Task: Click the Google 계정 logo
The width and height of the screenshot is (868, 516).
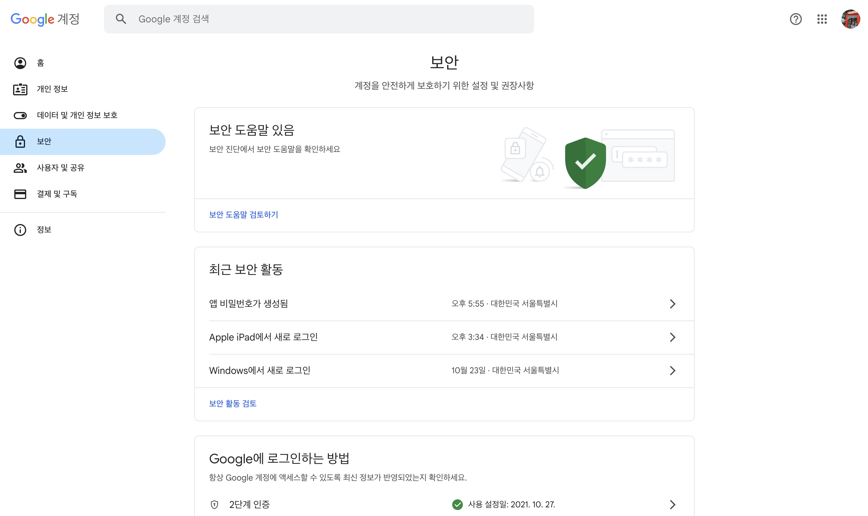Action: 45,19
